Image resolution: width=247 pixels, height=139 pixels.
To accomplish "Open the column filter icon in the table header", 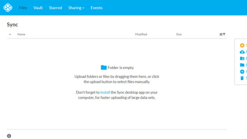I will tap(223, 34).
